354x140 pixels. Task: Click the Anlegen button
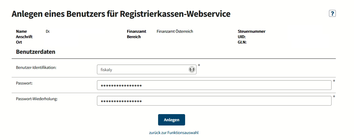(171, 120)
